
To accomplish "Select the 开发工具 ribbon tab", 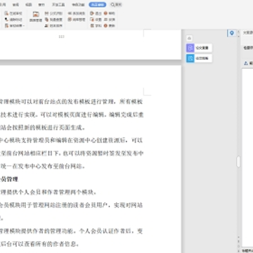I will [58, 5].
